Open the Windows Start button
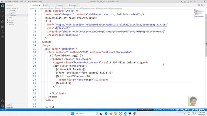207x116 pixels. pos(72,113)
